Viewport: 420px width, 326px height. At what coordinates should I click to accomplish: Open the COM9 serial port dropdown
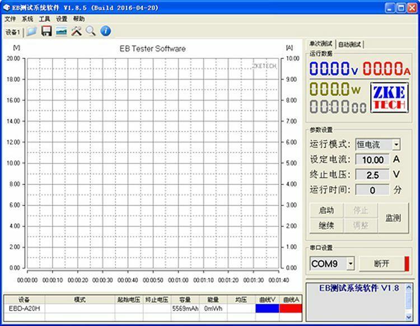[351, 263]
